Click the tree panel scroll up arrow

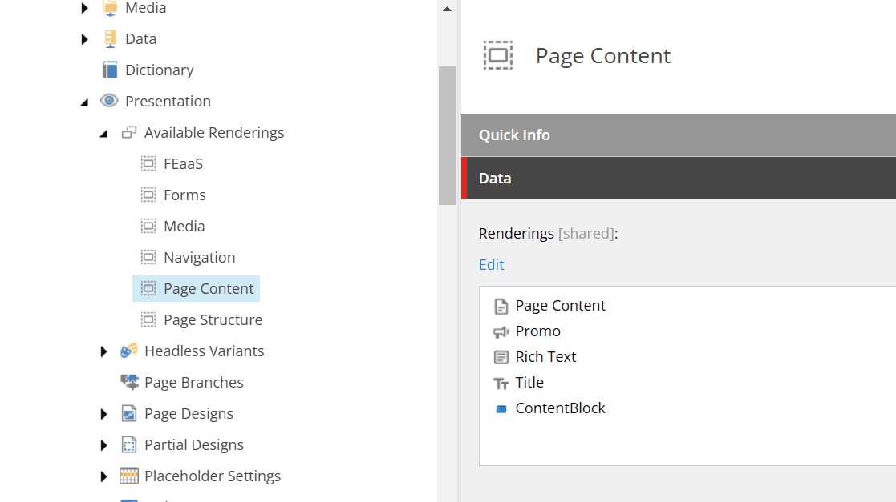pos(447,9)
